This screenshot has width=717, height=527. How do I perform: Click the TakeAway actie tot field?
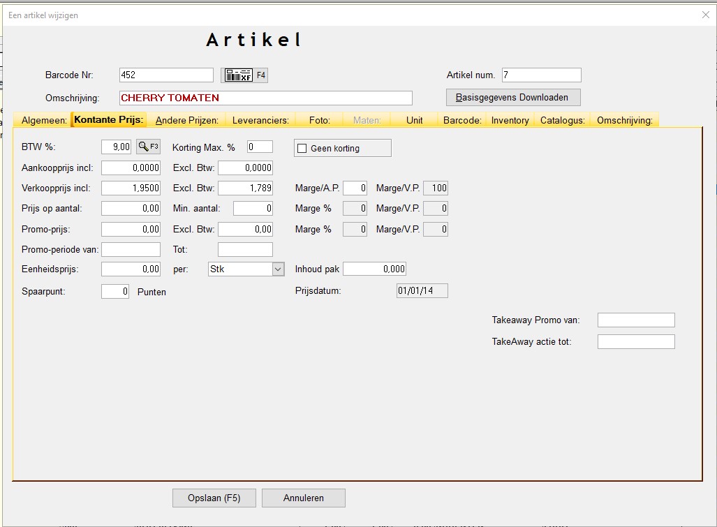coord(636,341)
